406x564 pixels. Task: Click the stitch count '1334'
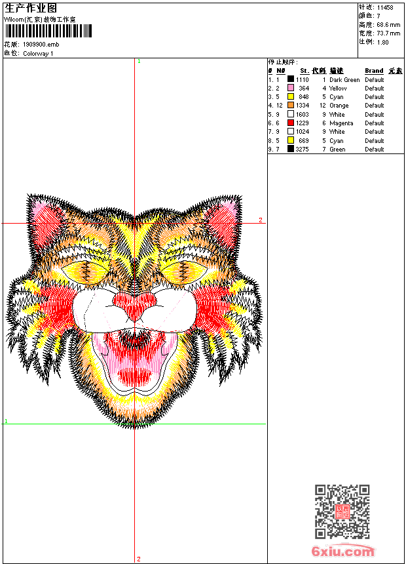pyautogui.click(x=303, y=106)
